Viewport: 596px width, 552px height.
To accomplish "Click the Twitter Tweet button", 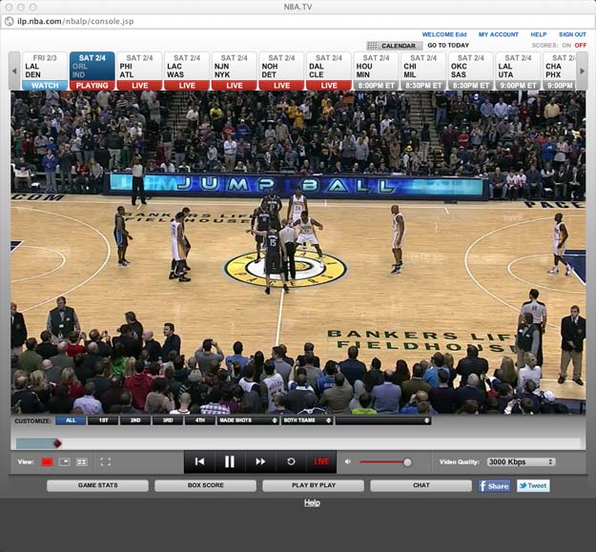I will (533, 485).
